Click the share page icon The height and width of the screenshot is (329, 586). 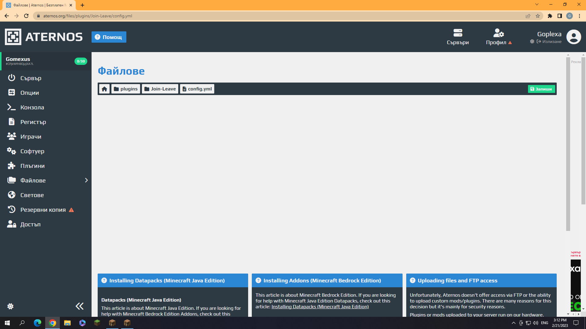click(x=528, y=16)
